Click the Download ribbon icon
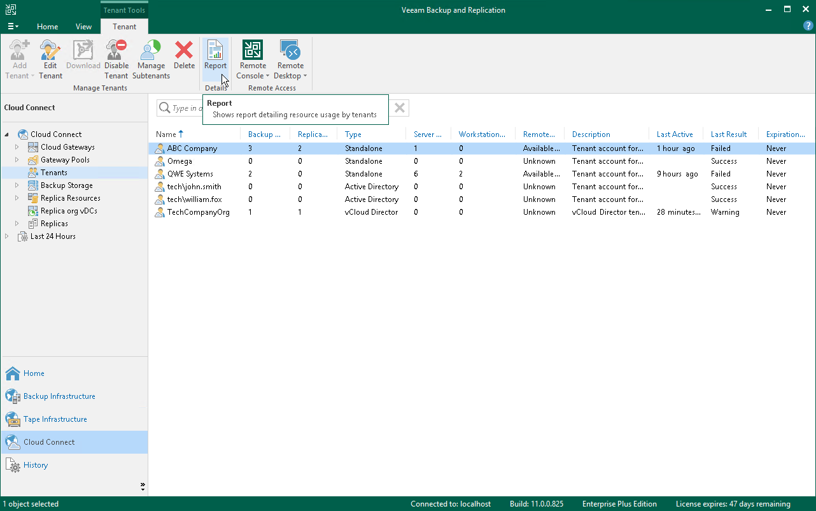This screenshot has width=816, height=511. [x=83, y=50]
